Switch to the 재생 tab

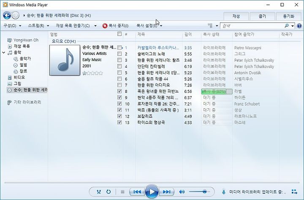tap(236, 16)
